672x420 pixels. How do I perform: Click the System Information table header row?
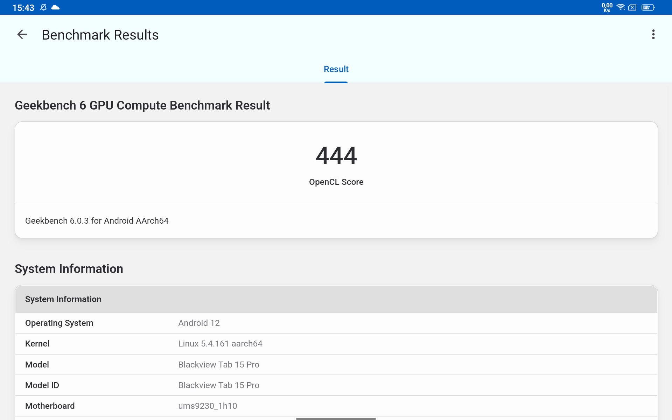336,299
